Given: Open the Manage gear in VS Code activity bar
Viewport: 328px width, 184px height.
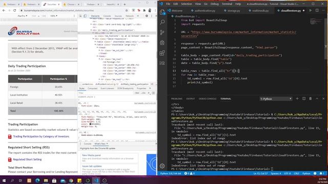Looking at the screenshot, I should (x=162, y=166).
